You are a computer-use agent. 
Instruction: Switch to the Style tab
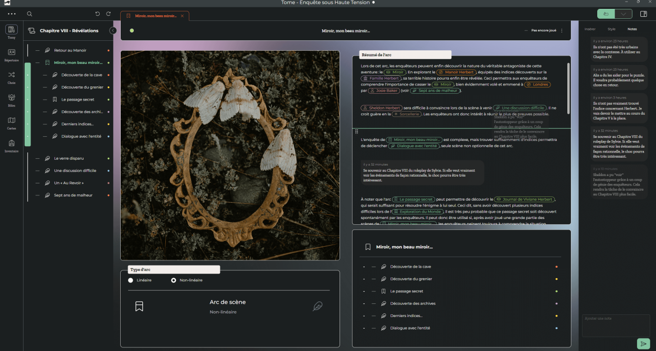click(x=611, y=29)
